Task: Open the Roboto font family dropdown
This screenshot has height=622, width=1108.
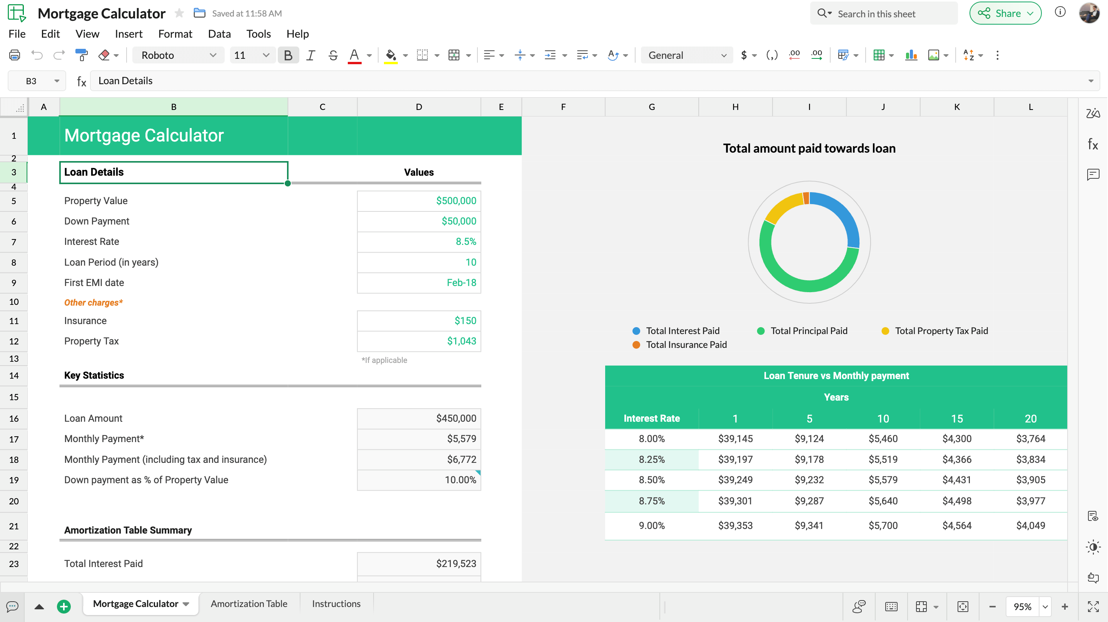Action: [x=178, y=55]
